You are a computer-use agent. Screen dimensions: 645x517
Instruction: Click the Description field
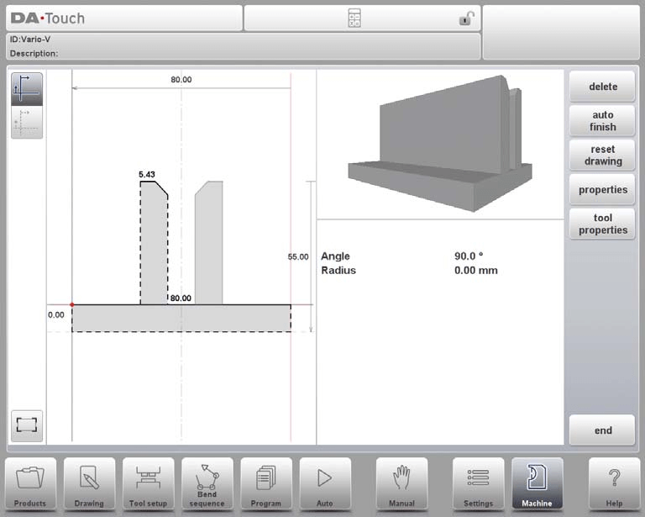[34, 54]
